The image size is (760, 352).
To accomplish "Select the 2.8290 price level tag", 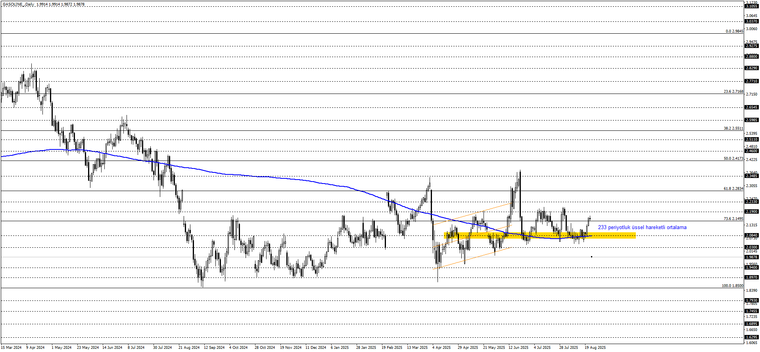I will pos(752,68).
